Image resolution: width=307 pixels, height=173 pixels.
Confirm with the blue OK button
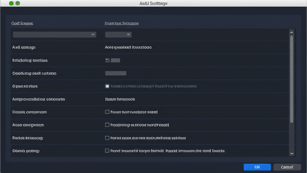pos(257,167)
